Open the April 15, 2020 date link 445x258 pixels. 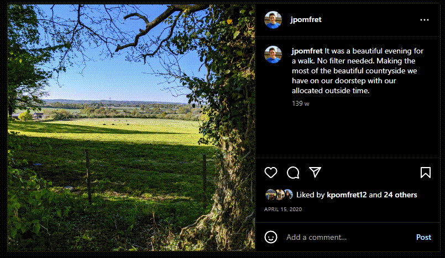coord(283,209)
